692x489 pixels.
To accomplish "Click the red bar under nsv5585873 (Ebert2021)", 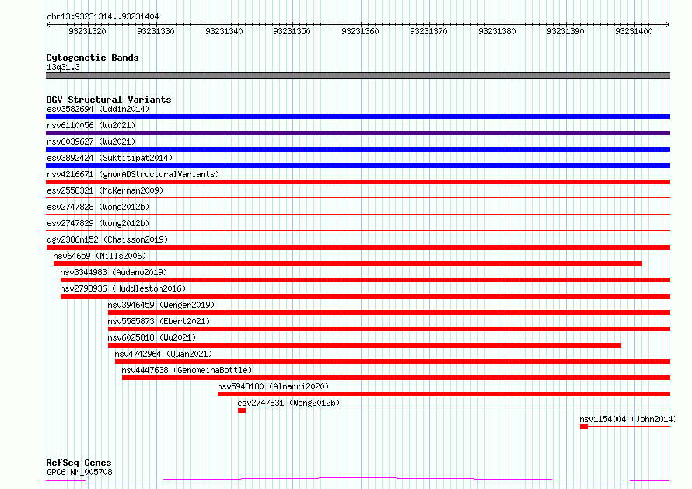I will pyautogui.click(x=390, y=329).
